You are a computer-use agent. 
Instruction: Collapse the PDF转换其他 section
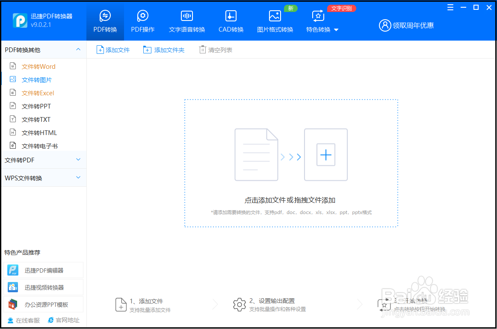78,50
